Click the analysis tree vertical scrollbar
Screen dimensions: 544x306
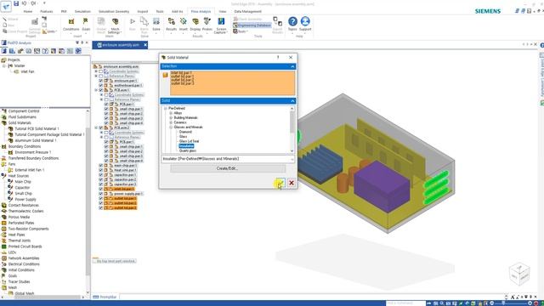88,201
